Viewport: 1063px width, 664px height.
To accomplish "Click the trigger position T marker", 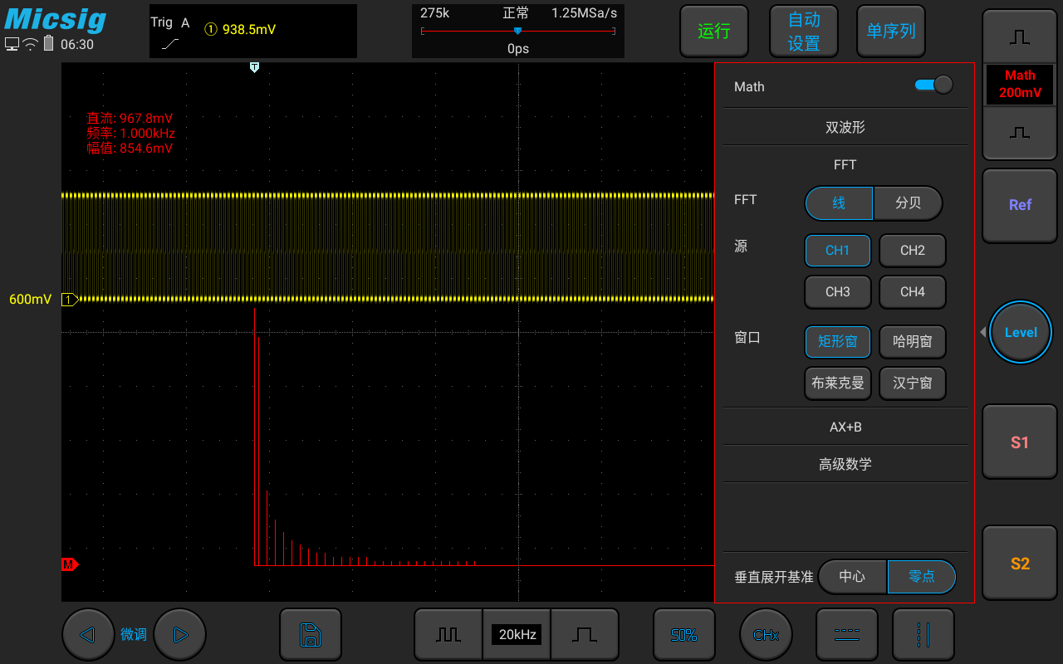I will pyautogui.click(x=254, y=67).
